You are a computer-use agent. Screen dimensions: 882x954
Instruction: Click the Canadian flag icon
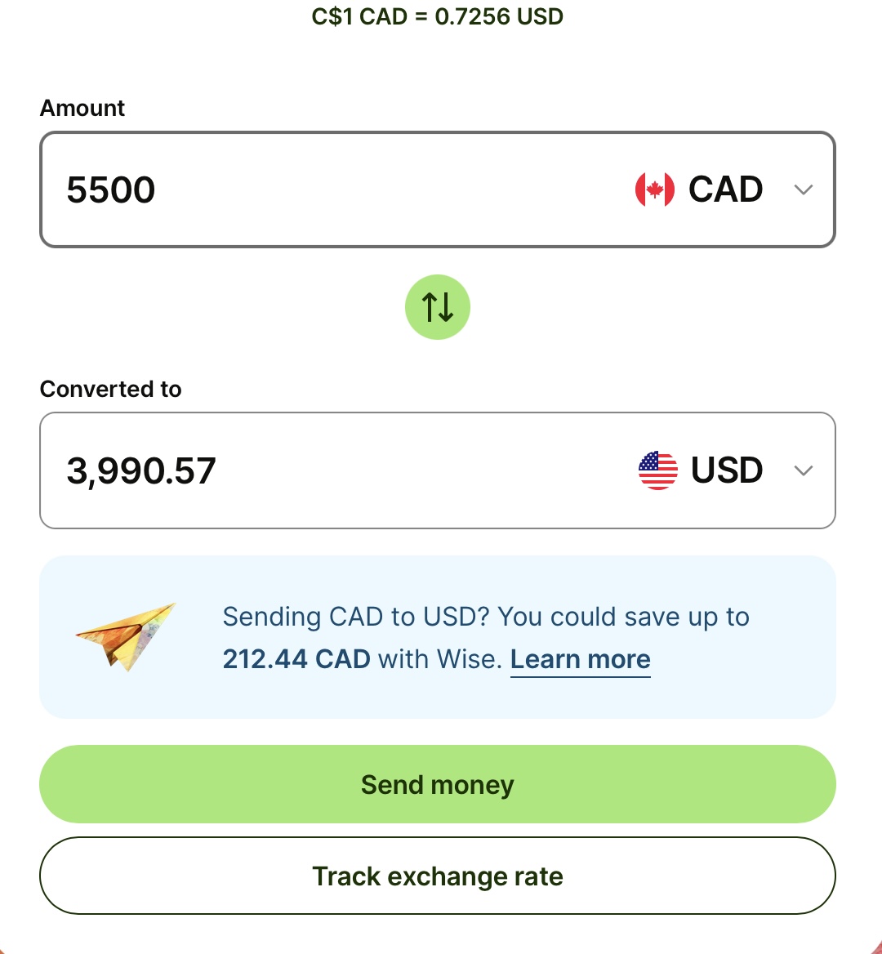655,190
